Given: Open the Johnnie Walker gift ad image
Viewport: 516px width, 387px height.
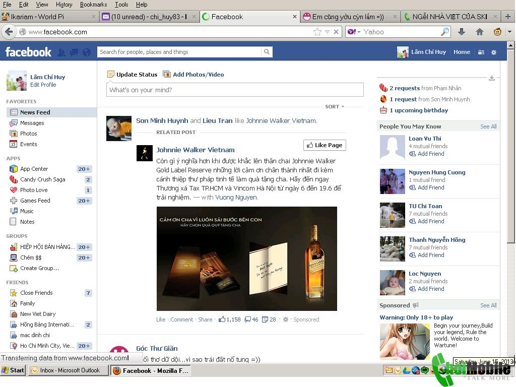Looking at the screenshot, I should [247, 259].
